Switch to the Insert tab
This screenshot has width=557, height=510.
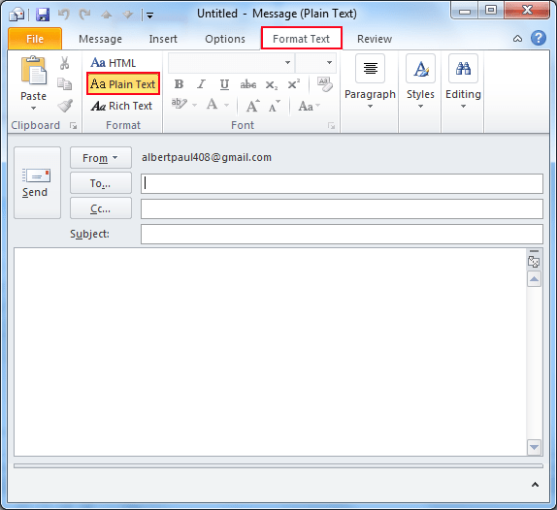[x=163, y=39]
